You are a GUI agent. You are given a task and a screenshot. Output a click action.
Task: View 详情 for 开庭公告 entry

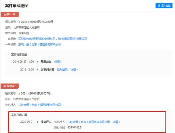point(57,62)
